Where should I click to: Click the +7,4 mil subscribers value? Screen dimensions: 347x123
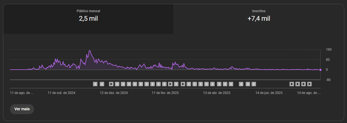[x=259, y=19]
